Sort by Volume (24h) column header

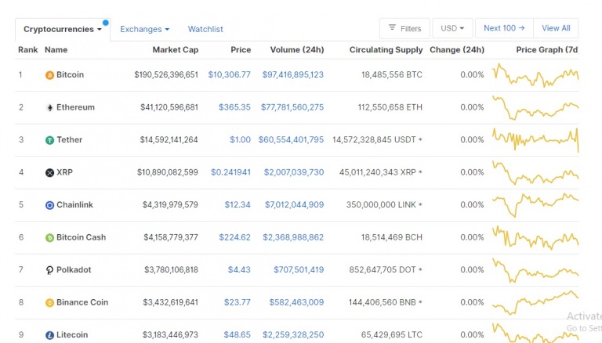coord(297,50)
